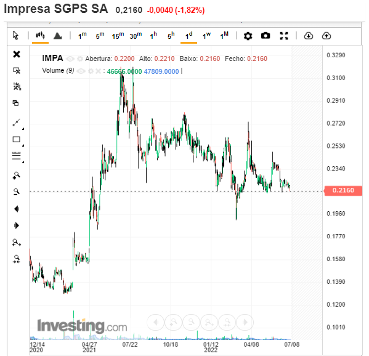Switch to candlestick chart type

(x=40, y=36)
